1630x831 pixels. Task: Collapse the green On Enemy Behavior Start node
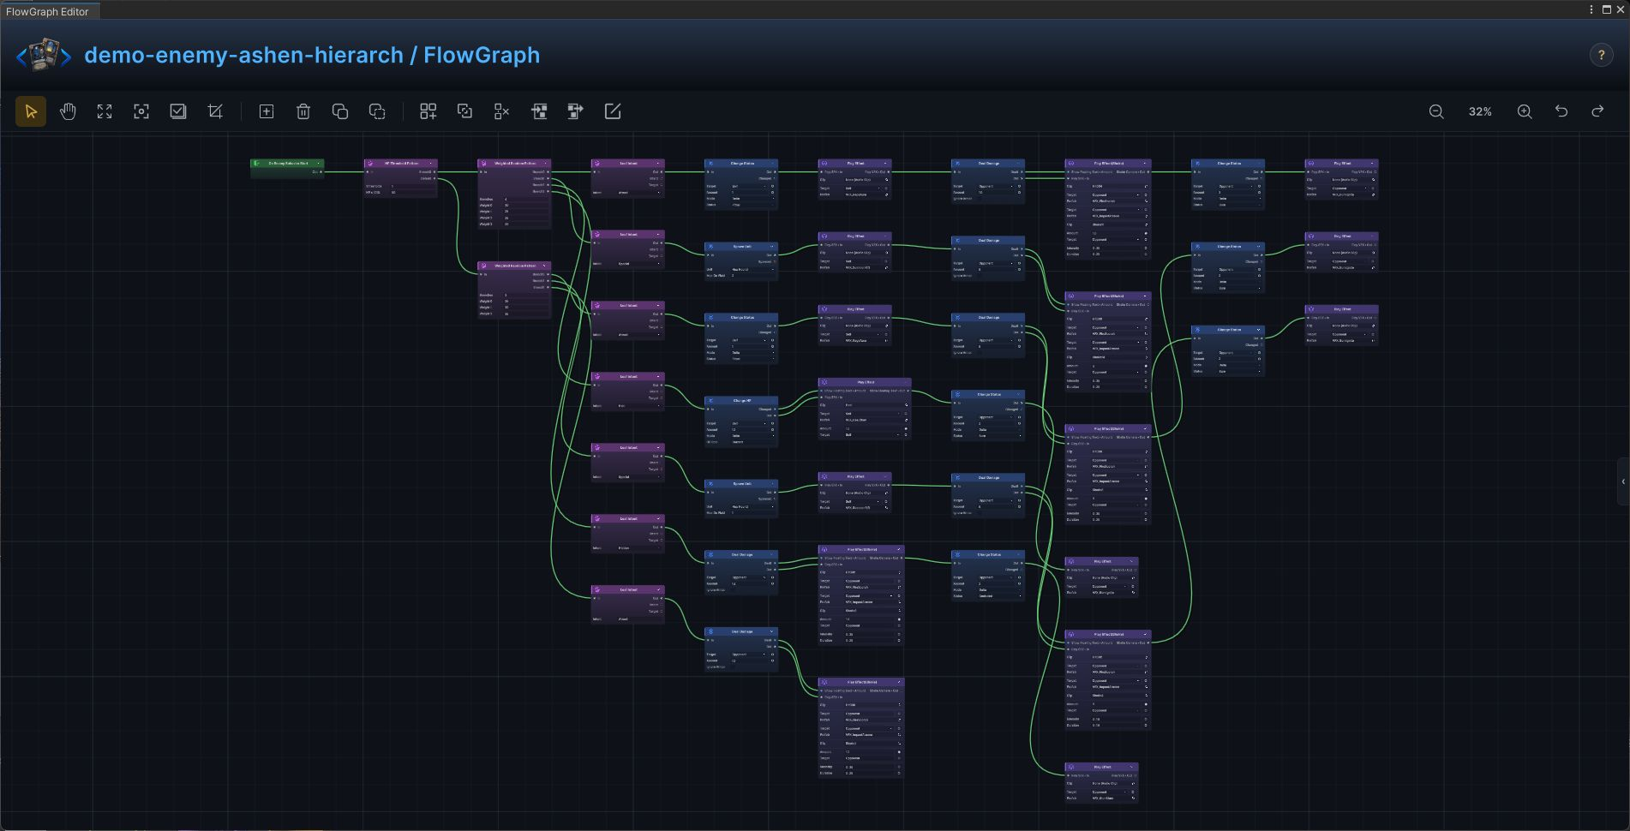[320, 163]
